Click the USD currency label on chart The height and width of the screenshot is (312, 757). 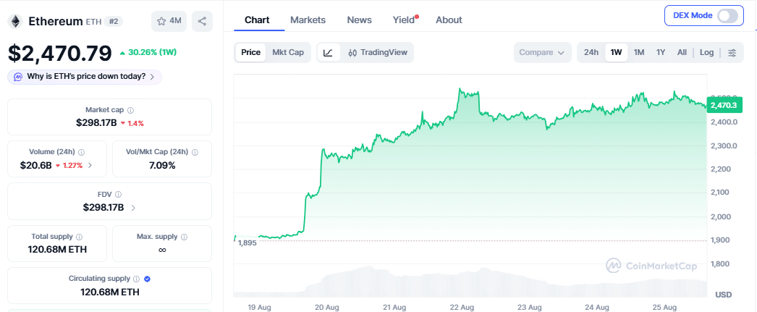725,295
